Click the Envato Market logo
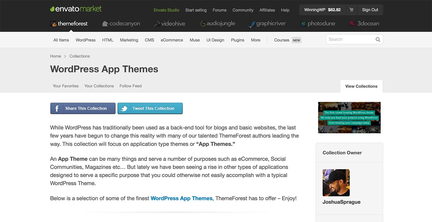 [76, 9]
